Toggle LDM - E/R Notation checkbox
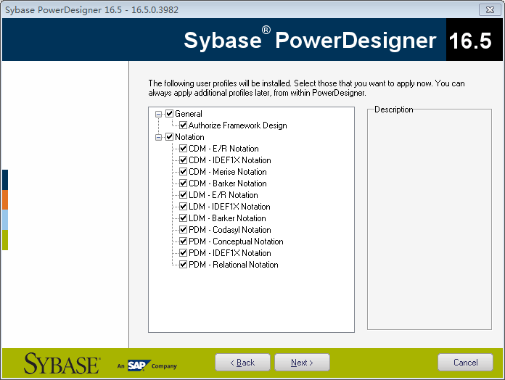 184,194
